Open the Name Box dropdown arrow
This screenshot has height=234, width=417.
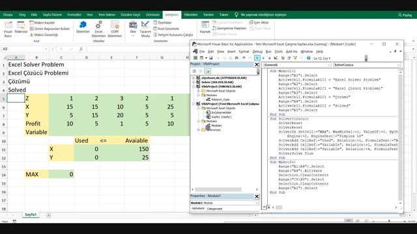(46, 49)
